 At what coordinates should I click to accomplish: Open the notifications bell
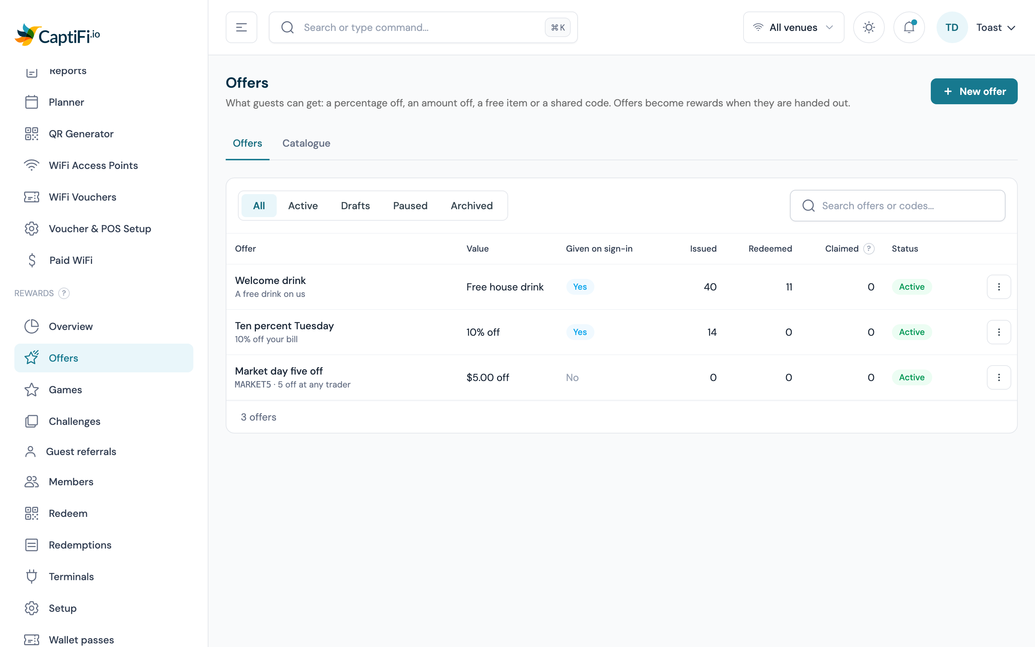(x=909, y=27)
